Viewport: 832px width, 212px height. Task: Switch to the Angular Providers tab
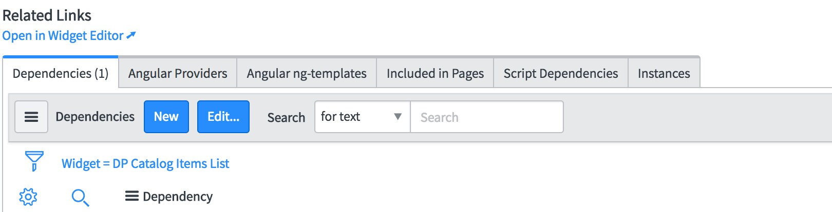(x=178, y=73)
